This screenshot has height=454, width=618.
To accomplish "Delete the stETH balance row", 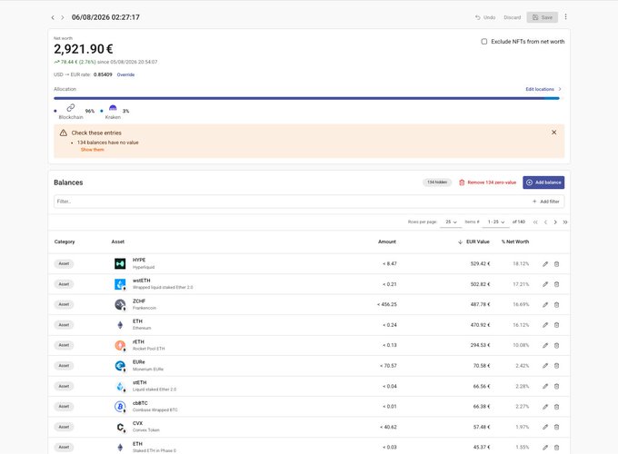I will coord(556,386).
